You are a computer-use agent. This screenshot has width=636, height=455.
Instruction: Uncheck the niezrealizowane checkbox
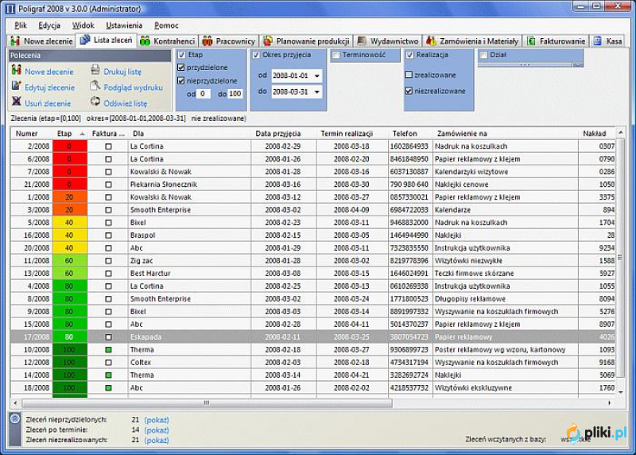(409, 91)
